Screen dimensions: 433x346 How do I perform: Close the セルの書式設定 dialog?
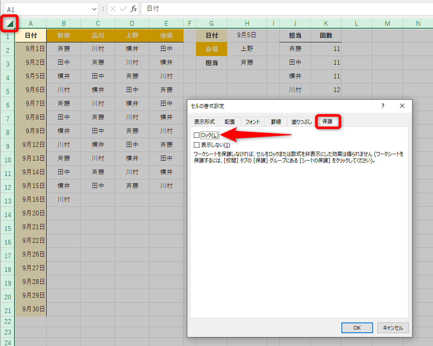tap(402, 106)
